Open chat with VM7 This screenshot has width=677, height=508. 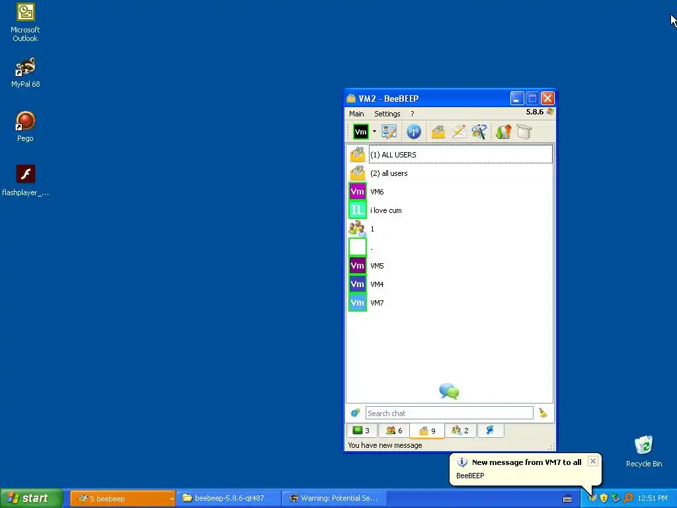(450, 303)
